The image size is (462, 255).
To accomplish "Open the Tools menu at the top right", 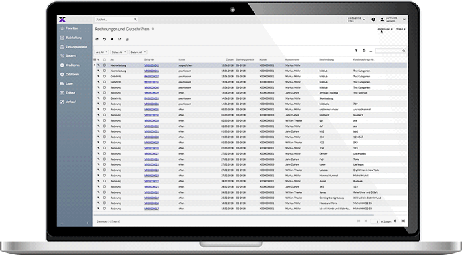I will point(400,30).
